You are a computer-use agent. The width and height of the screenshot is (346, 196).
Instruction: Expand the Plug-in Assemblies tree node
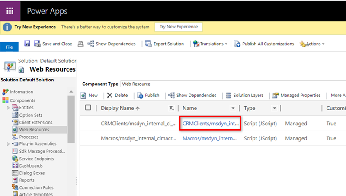[8, 144]
